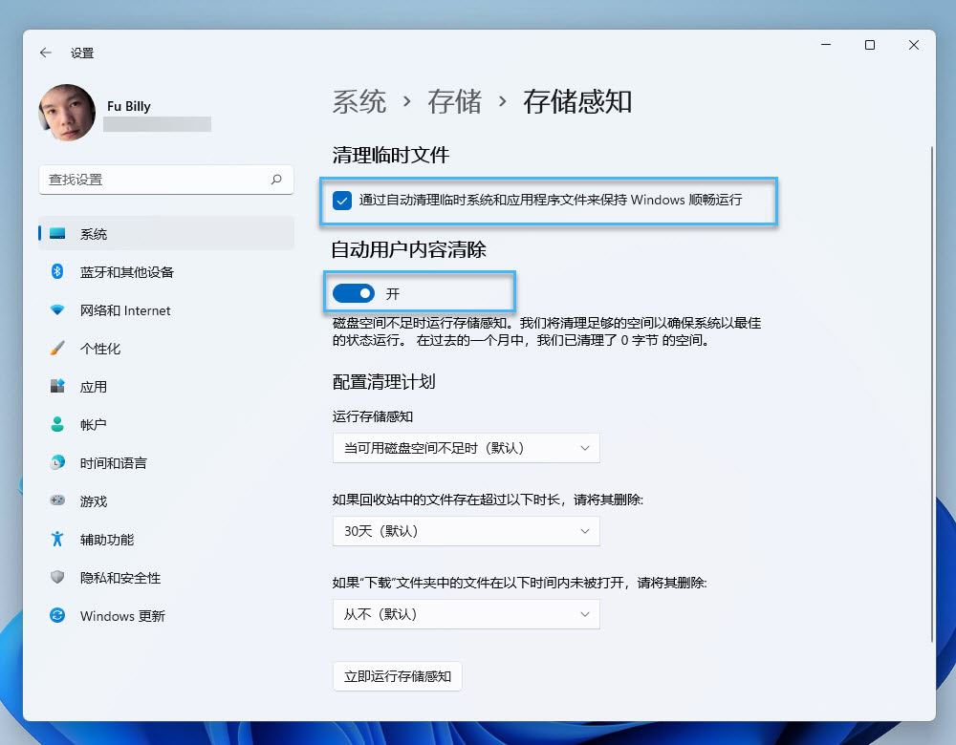Open the 从不（默认） downloads folder dropdown
Screen dimensions: 956x745
(x=466, y=614)
